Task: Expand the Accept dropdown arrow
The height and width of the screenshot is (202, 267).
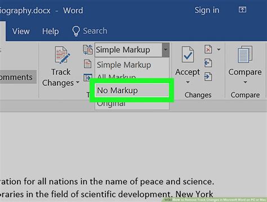Action: click(x=188, y=82)
